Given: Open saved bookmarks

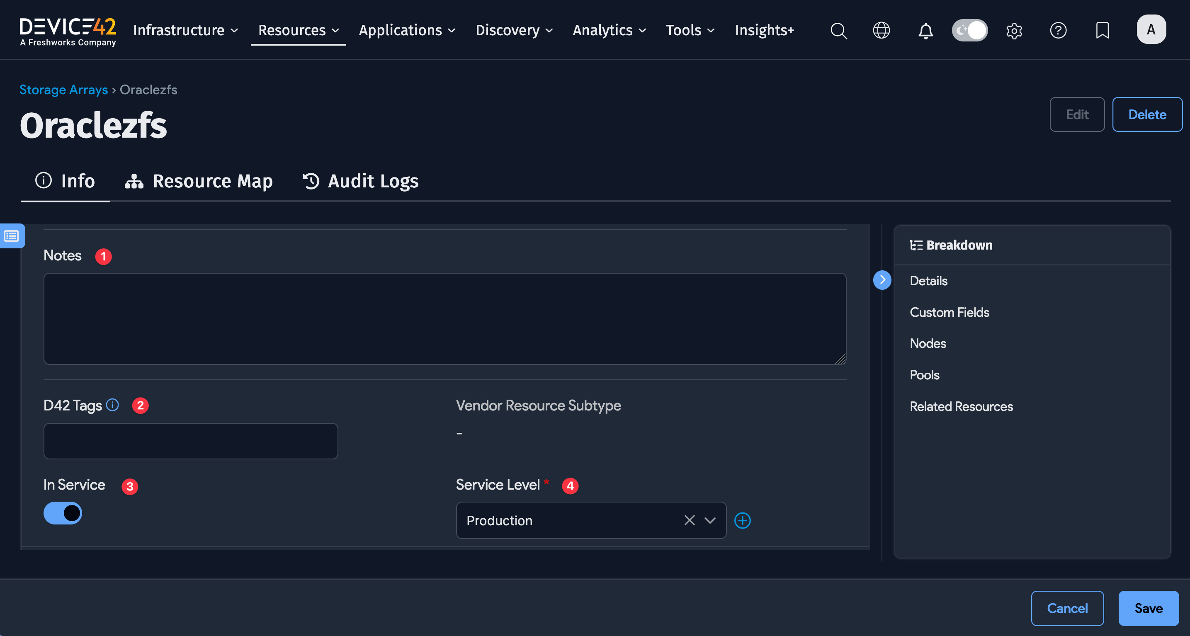Looking at the screenshot, I should [1103, 31].
